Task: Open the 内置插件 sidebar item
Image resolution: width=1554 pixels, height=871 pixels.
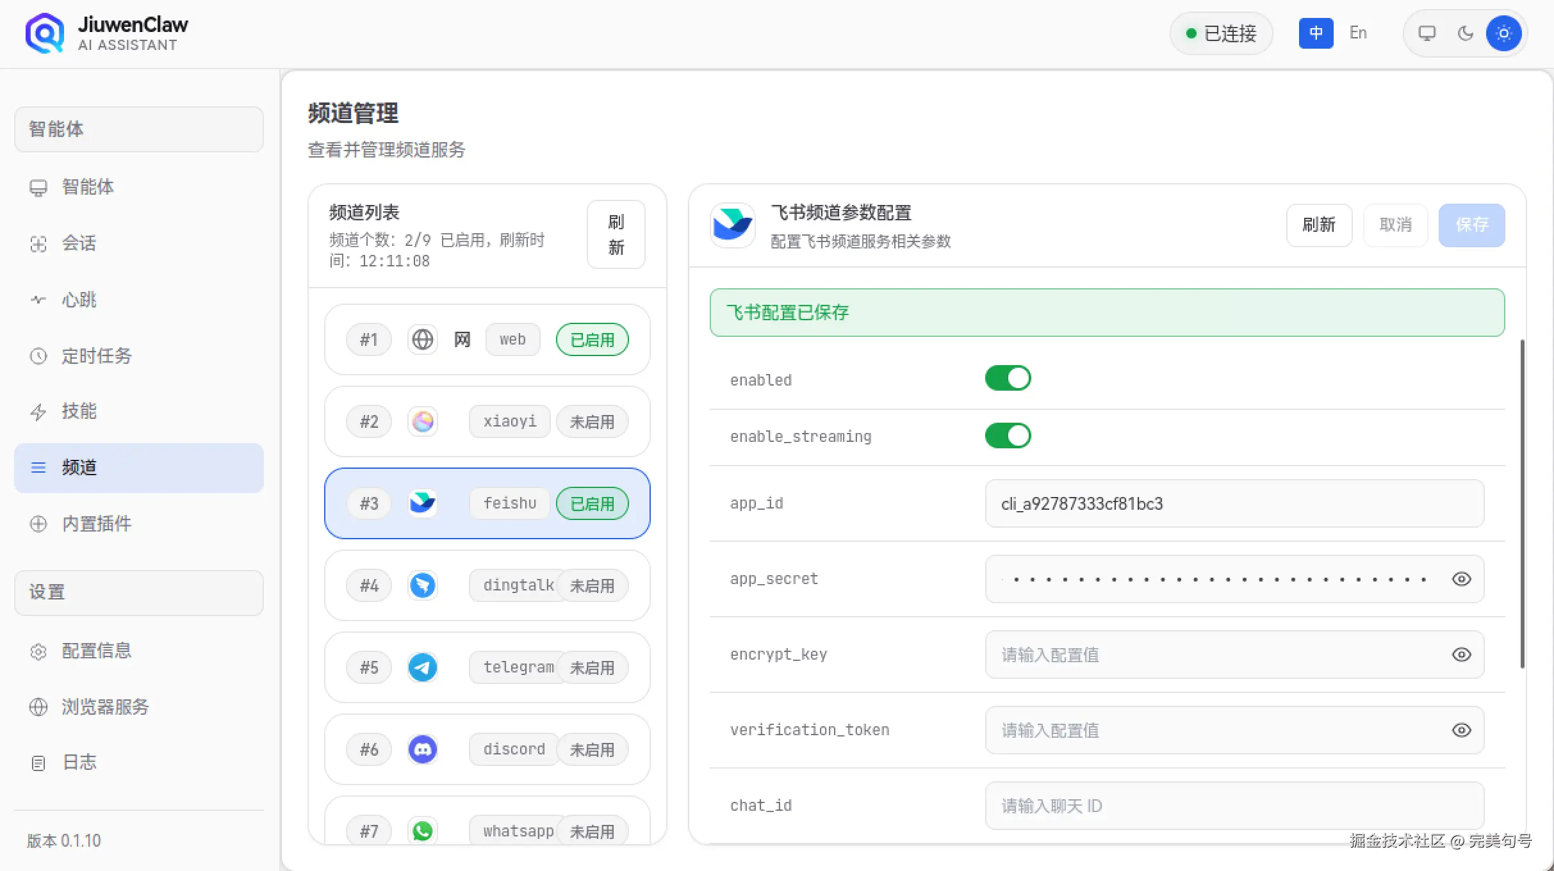Action: tap(138, 524)
